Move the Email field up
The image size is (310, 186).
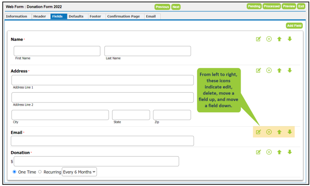coord(279,132)
